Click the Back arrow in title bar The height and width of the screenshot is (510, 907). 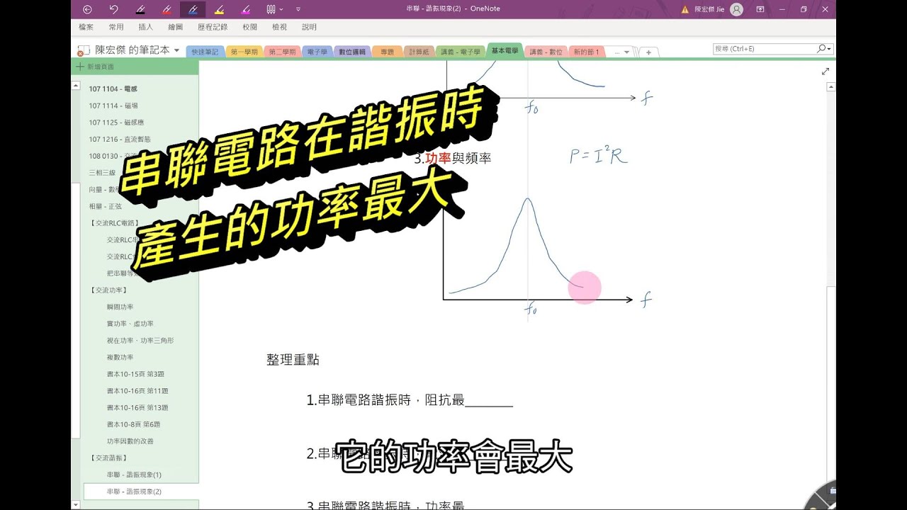pos(87,9)
